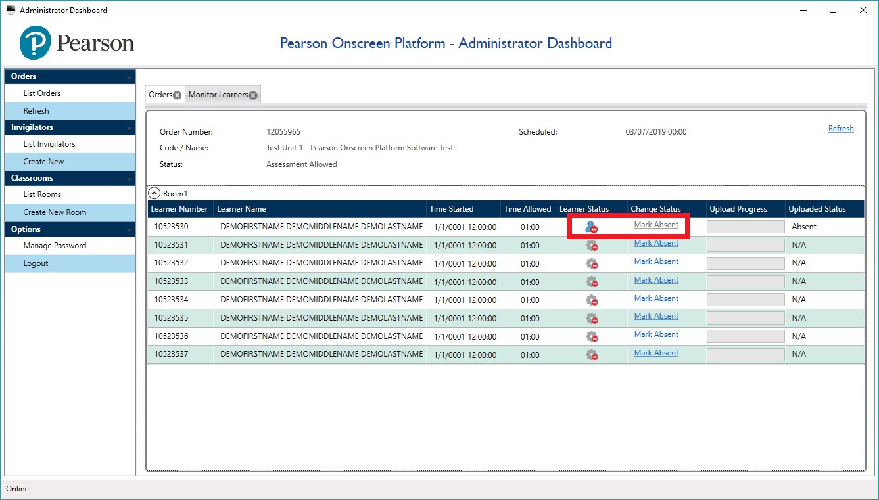
Task: Select Create New Room in sidebar
Action: [x=55, y=212]
